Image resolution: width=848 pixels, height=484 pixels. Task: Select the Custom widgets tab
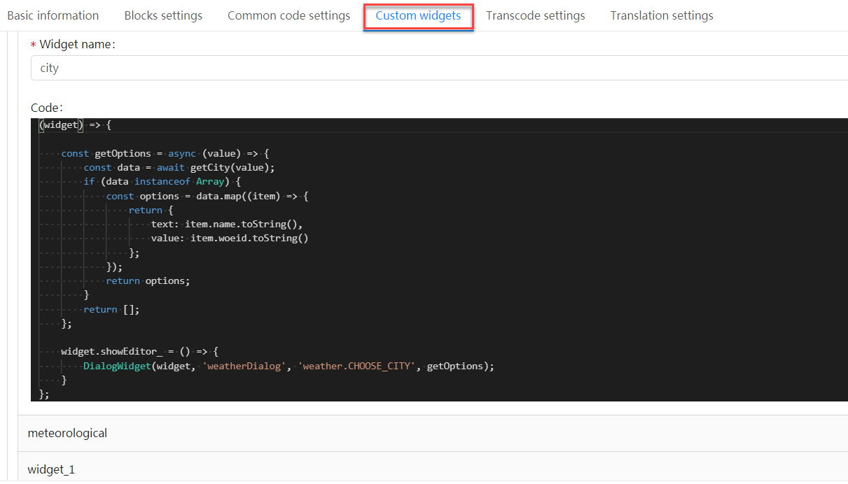(418, 15)
